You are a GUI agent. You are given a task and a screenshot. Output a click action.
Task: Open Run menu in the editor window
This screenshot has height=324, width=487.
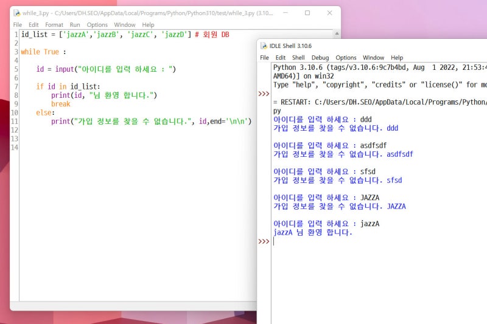tap(75, 25)
